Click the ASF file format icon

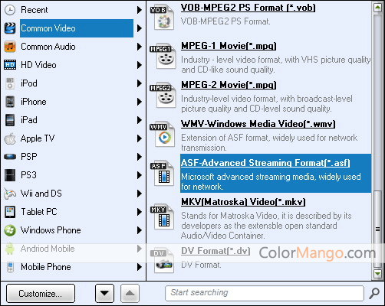tap(163, 174)
